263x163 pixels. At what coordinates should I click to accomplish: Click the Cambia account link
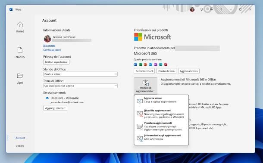[x=52, y=50]
